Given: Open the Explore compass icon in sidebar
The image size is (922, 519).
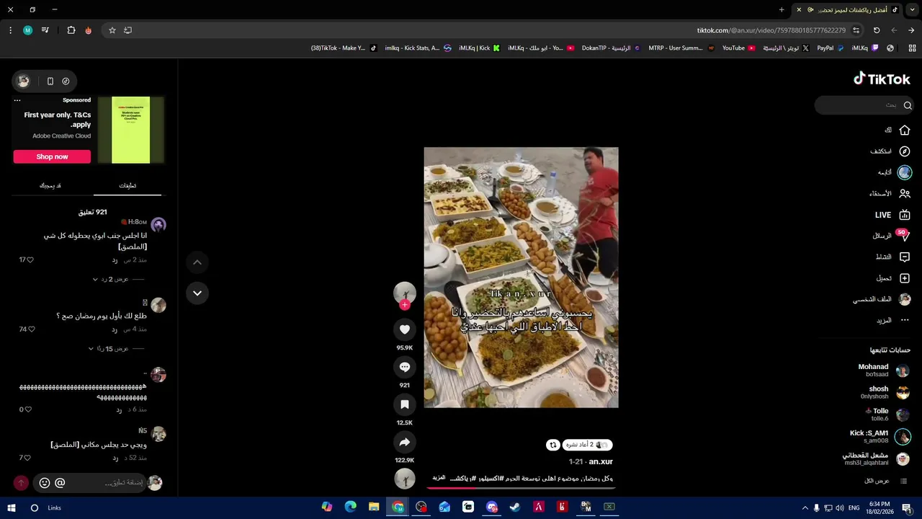Looking at the screenshot, I should coord(905,151).
